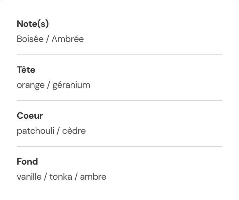The image size is (239, 200).
Task: Click the Fond heading
Action: [28, 162]
